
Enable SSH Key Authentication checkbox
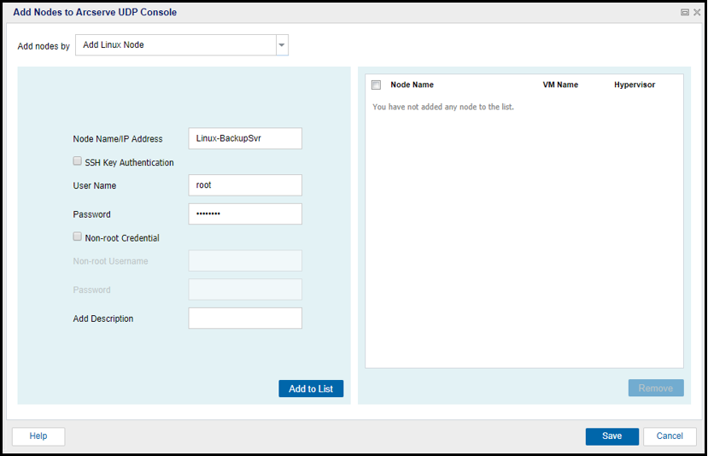[x=78, y=161]
